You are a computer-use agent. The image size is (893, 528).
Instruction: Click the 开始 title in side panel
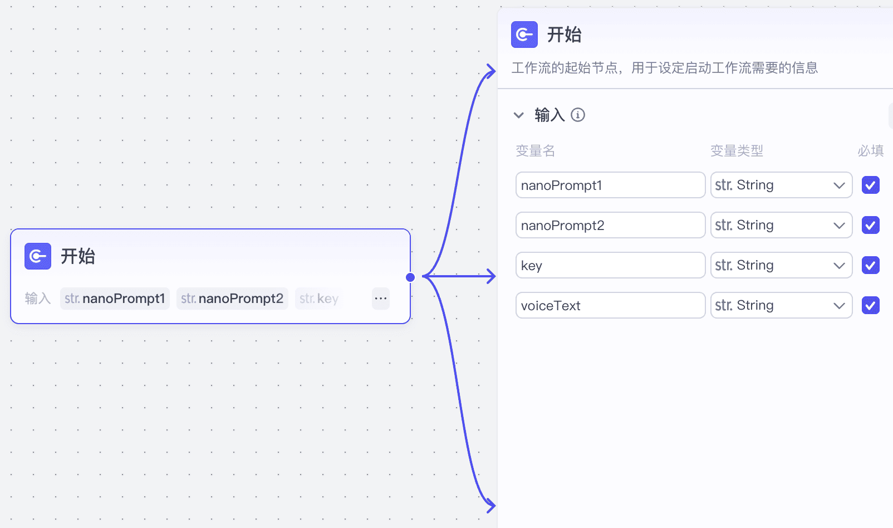point(564,35)
